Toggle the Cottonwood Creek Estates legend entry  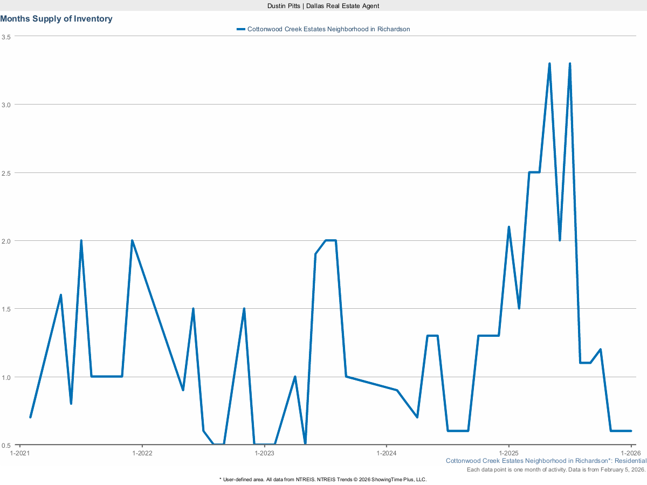[328, 29]
